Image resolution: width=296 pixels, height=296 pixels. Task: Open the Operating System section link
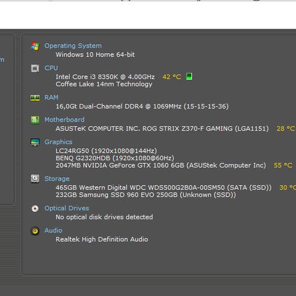pyautogui.click(x=73, y=46)
